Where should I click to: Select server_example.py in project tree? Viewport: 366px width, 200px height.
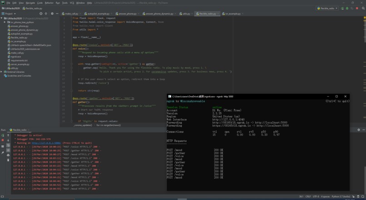[x=20, y=64]
